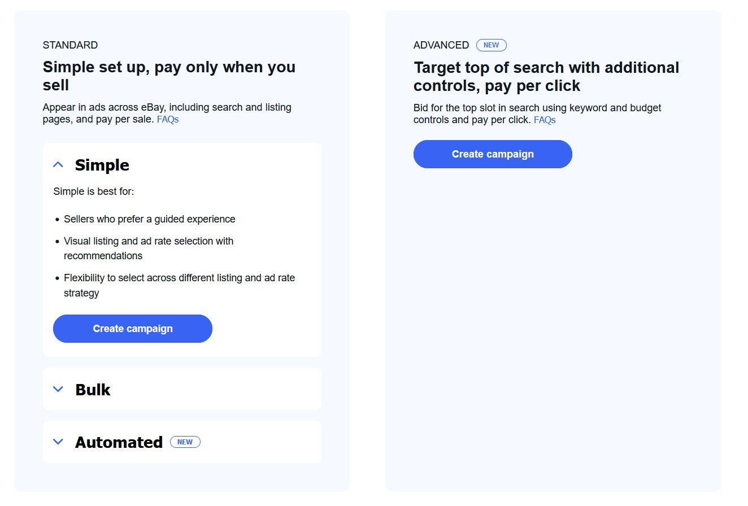Image resolution: width=748 pixels, height=506 pixels.
Task: Click the Bulk section header text
Action: click(x=93, y=389)
